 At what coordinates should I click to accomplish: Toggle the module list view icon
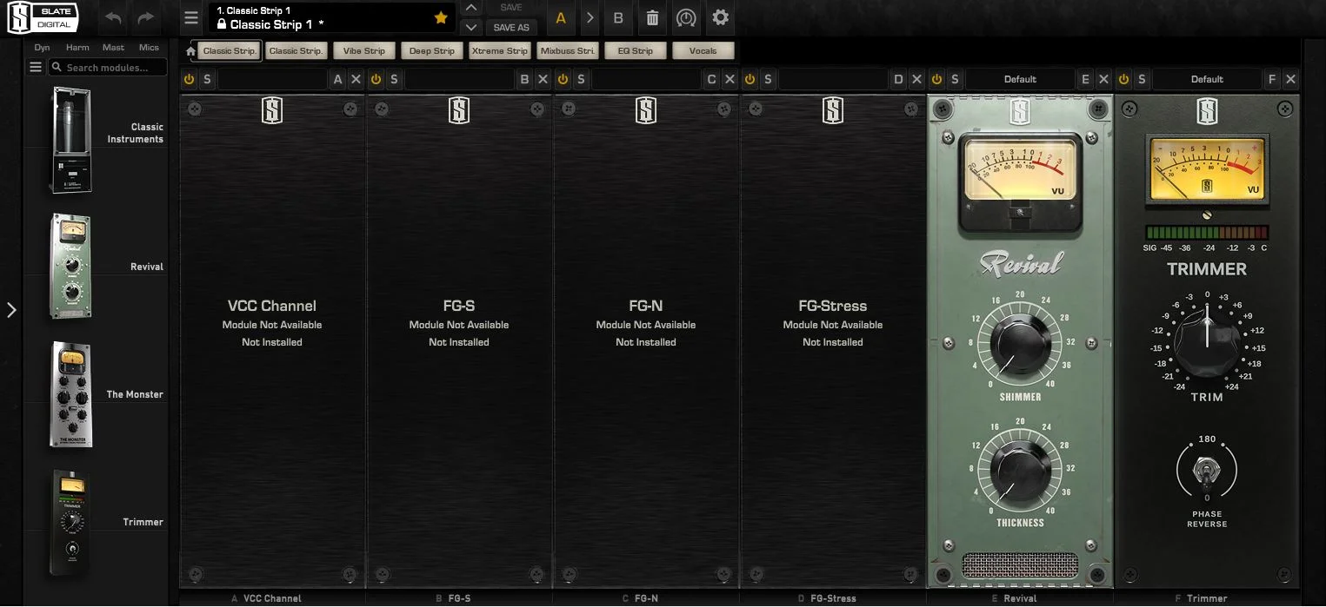(36, 67)
